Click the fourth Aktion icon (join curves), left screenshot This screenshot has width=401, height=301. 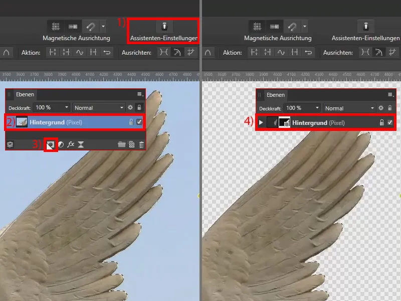point(93,53)
